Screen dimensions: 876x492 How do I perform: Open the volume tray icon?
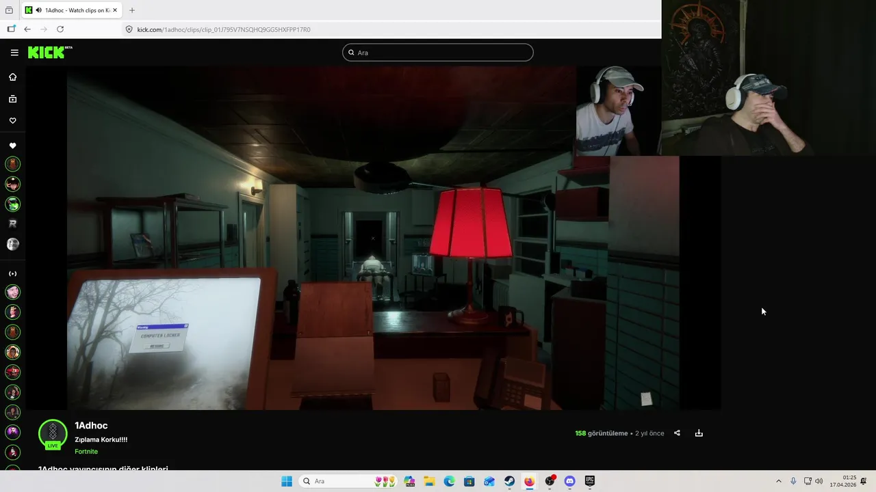tap(819, 481)
